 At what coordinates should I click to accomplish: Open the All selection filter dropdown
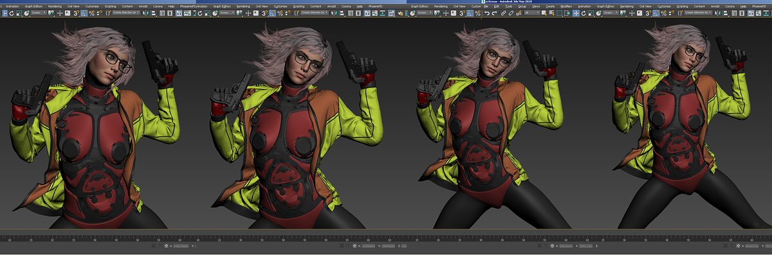click(531, 13)
